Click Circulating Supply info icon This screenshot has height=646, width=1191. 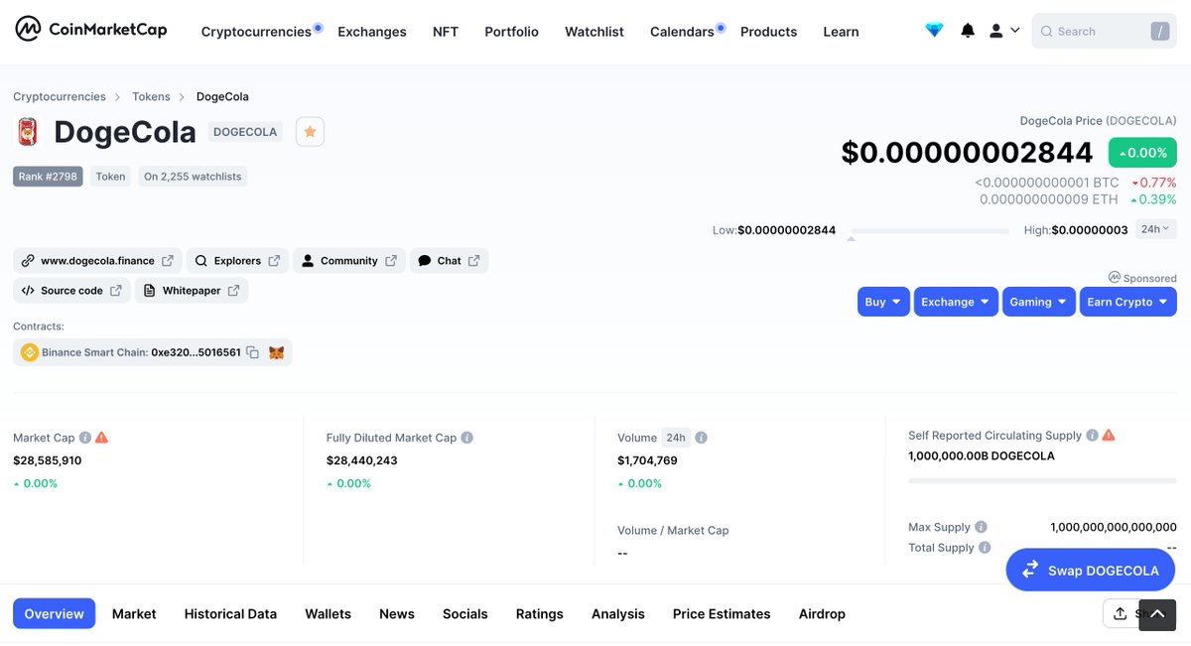(1092, 436)
